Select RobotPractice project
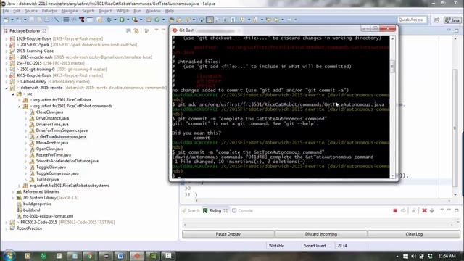The image size is (464, 261). 29,228
